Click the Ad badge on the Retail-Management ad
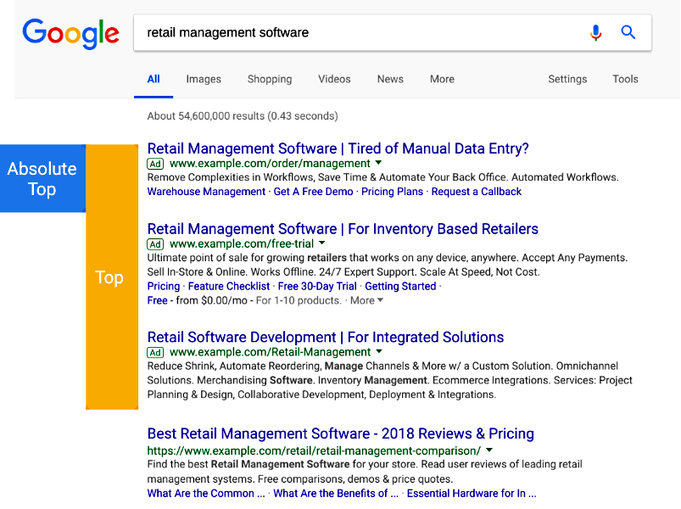 pos(155,352)
